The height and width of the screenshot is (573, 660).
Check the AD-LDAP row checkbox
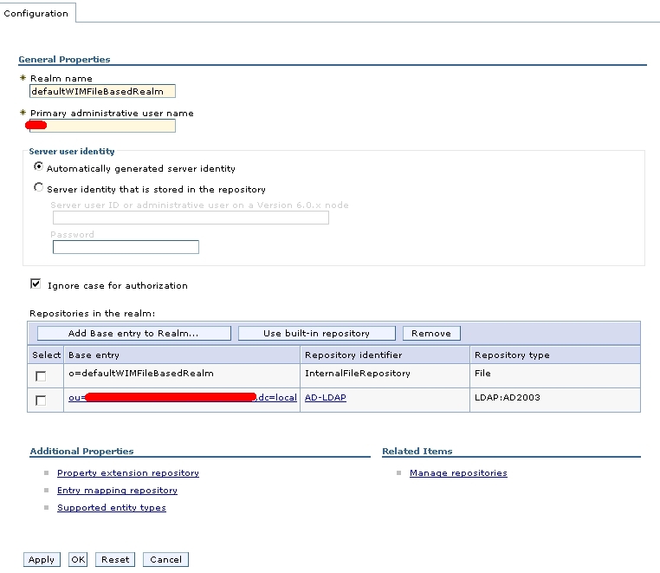click(x=41, y=400)
